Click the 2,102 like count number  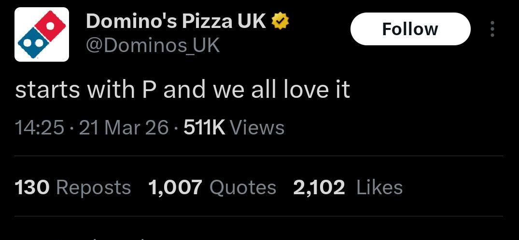point(319,187)
